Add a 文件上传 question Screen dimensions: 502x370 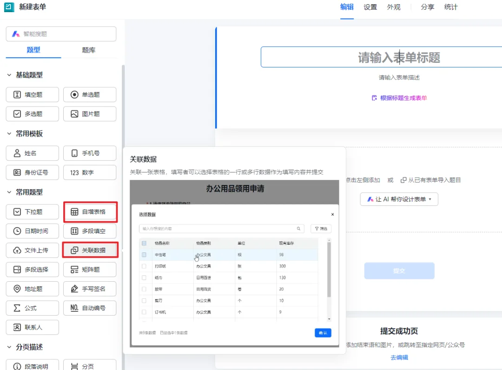point(33,250)
